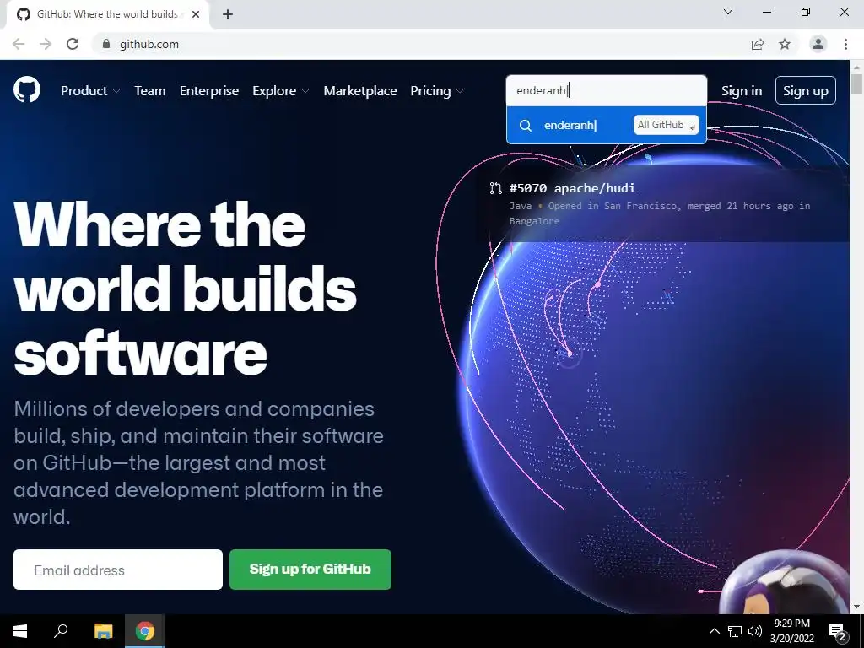Image resolution: width=864 pixels, height=648 pixels.
Task: Click the padlock site info icon
Action: [x=106, y=44]
